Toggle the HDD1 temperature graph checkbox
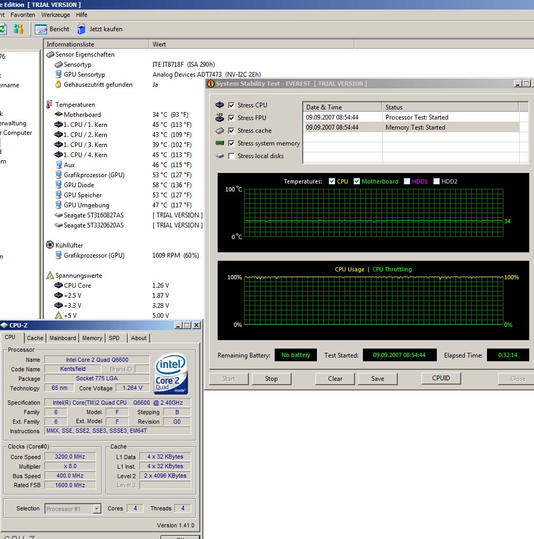 (x=407, y=181)
